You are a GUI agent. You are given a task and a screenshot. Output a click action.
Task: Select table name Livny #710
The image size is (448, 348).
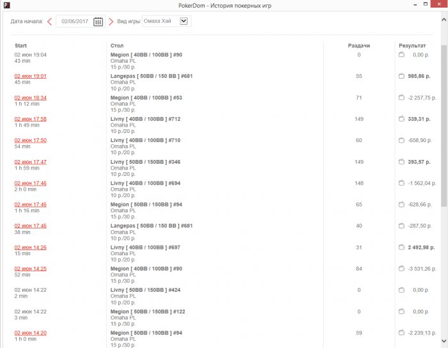(145, 141)
